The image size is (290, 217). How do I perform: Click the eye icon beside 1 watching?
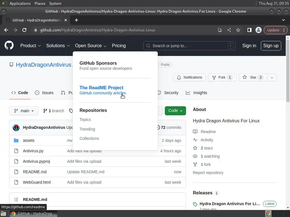(x=195, y=156)
